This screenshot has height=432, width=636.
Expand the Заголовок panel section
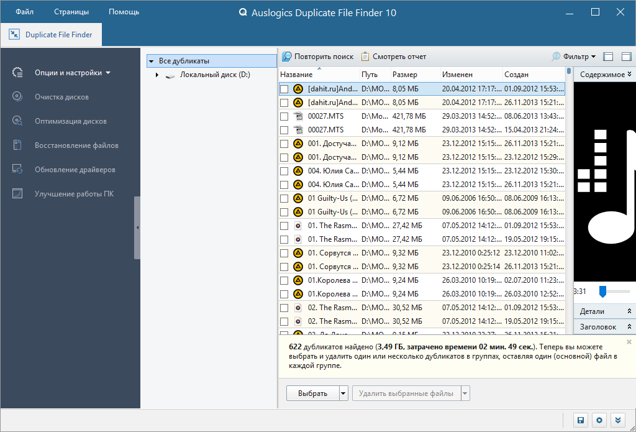[629, 326]
